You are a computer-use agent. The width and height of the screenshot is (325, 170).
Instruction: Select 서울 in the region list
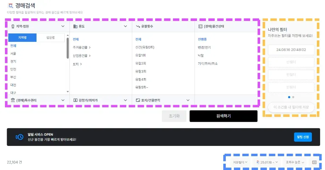tap(13, 53)
